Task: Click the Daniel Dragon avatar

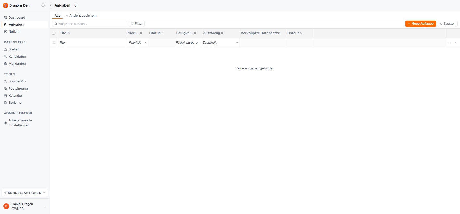Action: tap(6, 206)
